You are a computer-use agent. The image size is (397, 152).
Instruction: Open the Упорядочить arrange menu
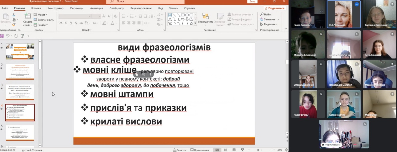206,19
